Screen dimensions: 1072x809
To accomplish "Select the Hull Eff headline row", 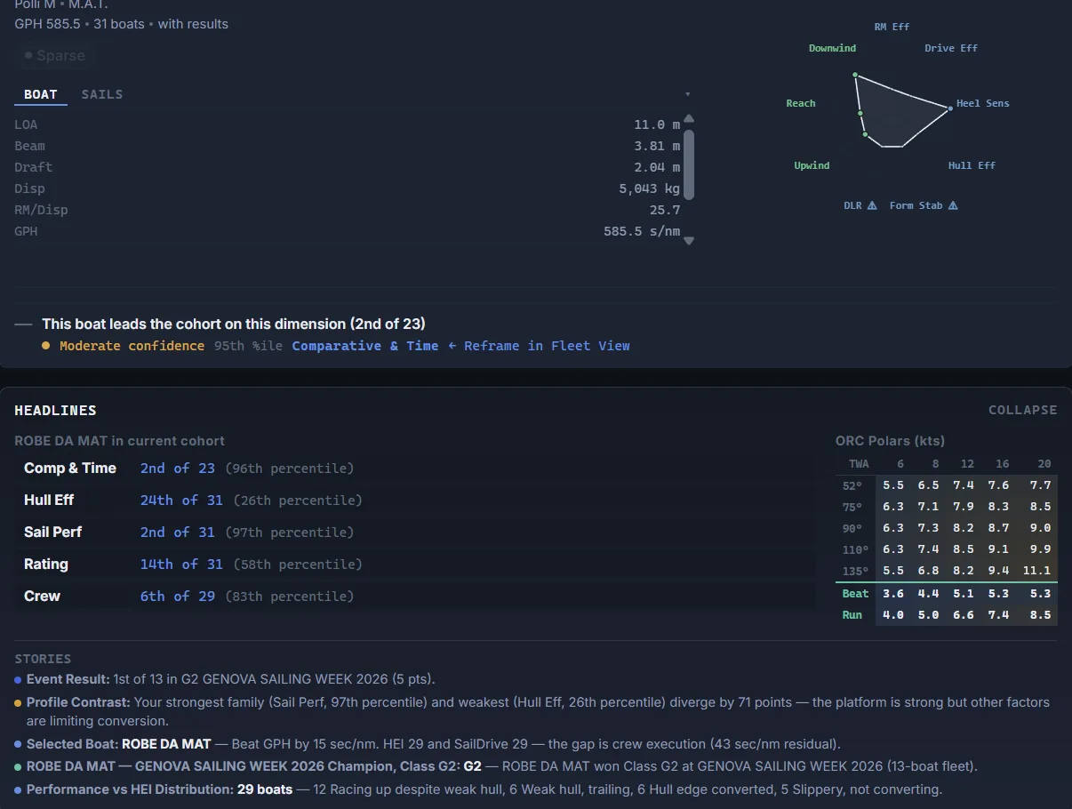I will click(415, 501).
